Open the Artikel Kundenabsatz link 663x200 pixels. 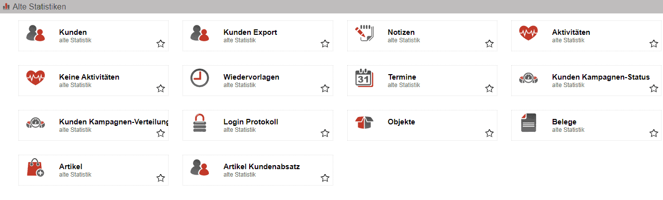(x=262, y=167)
